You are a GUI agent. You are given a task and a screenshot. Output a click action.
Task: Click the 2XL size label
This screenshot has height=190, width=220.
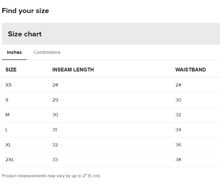click(x=10, y=160)
